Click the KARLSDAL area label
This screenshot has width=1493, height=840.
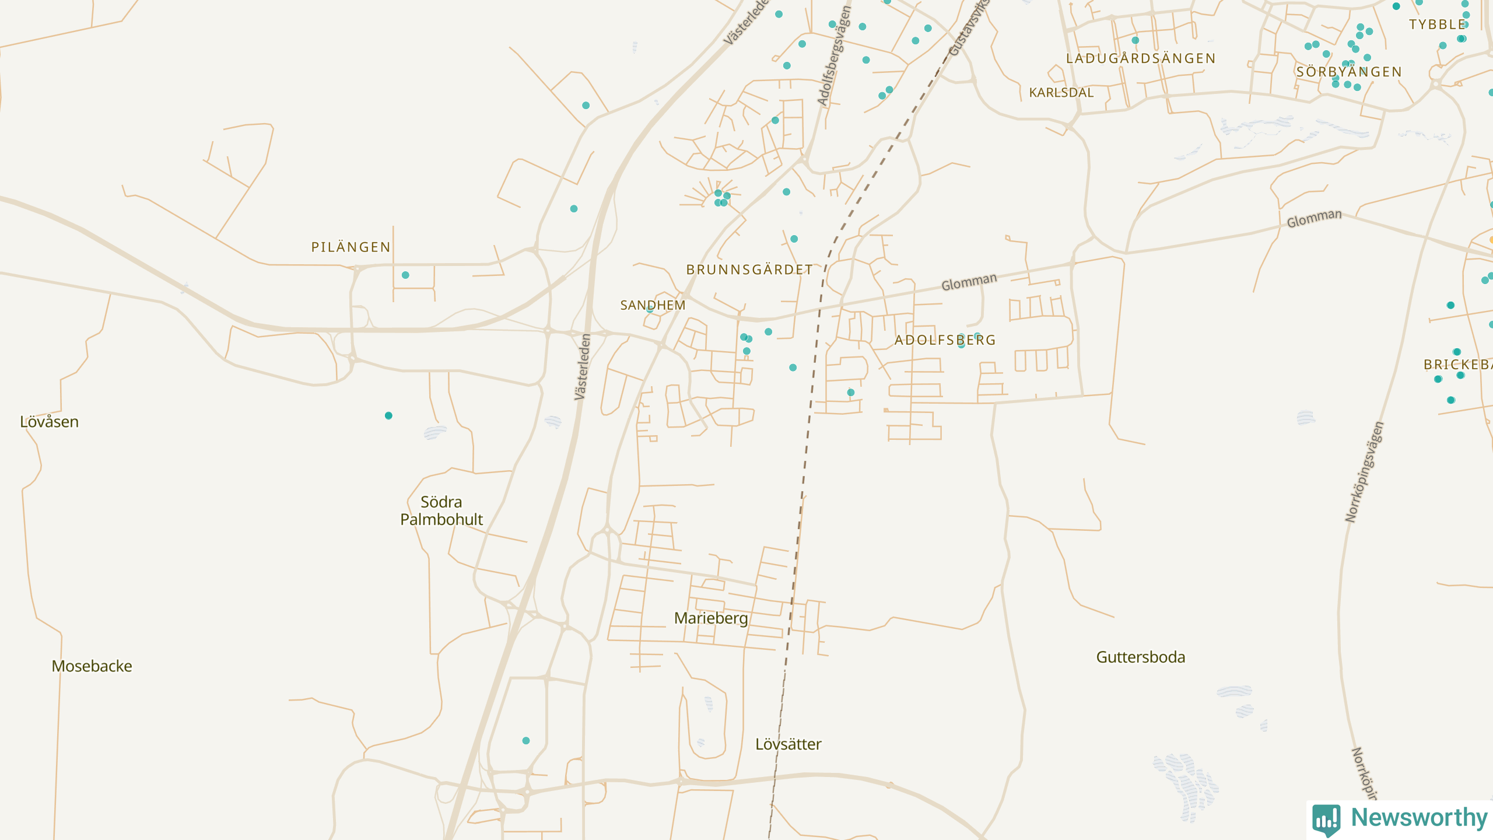(1061, 93)
